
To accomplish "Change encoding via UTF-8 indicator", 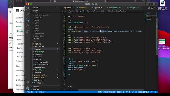I will (x=128, y=92).
